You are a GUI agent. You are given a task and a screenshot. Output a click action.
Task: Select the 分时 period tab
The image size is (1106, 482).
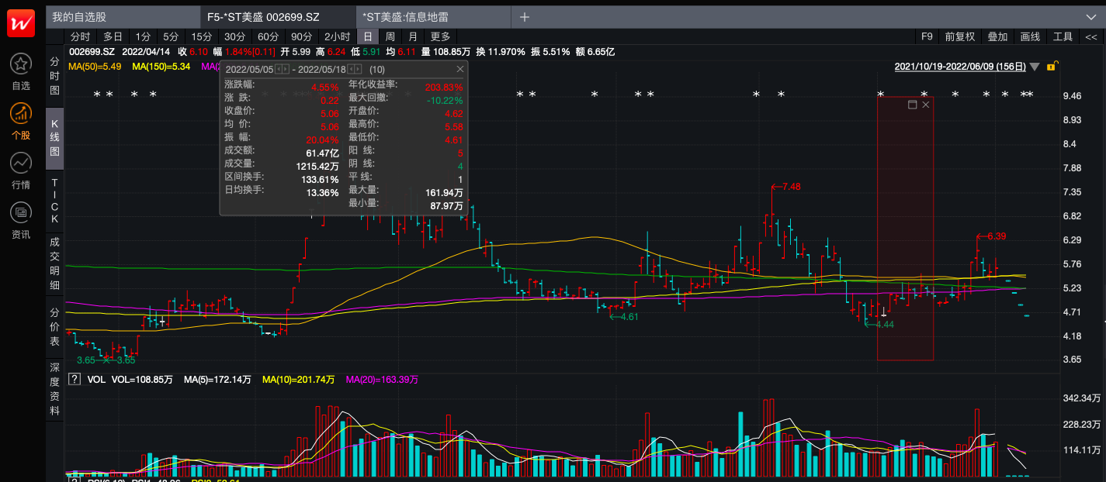81,36
